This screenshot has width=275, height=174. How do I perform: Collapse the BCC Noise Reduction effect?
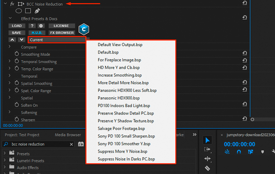click(6, 3)
